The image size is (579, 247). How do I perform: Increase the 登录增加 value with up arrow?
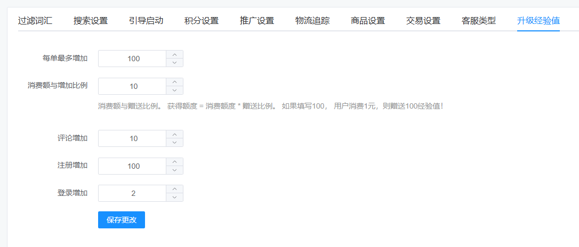[x=175, y=189]
